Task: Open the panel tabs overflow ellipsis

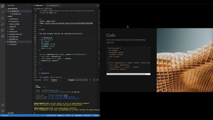Action: (x=61, y=80)
